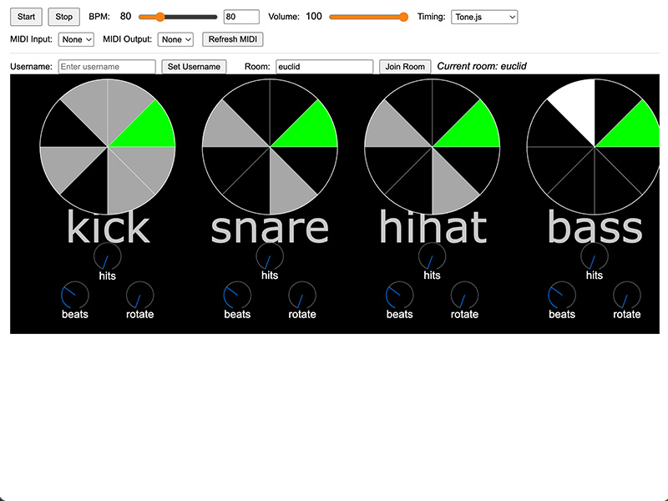Click the snare rotate knob
The image size is (668, 501).
click(302, 296)
